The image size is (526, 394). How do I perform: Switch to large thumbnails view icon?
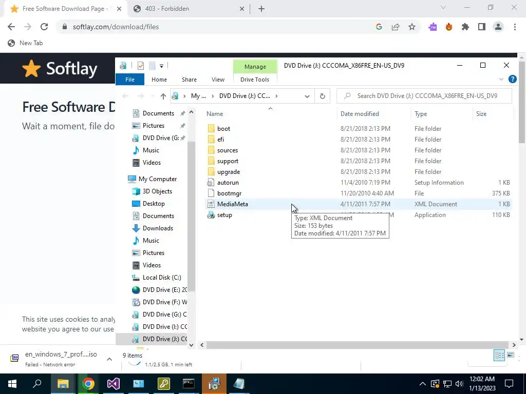point(511,355)
